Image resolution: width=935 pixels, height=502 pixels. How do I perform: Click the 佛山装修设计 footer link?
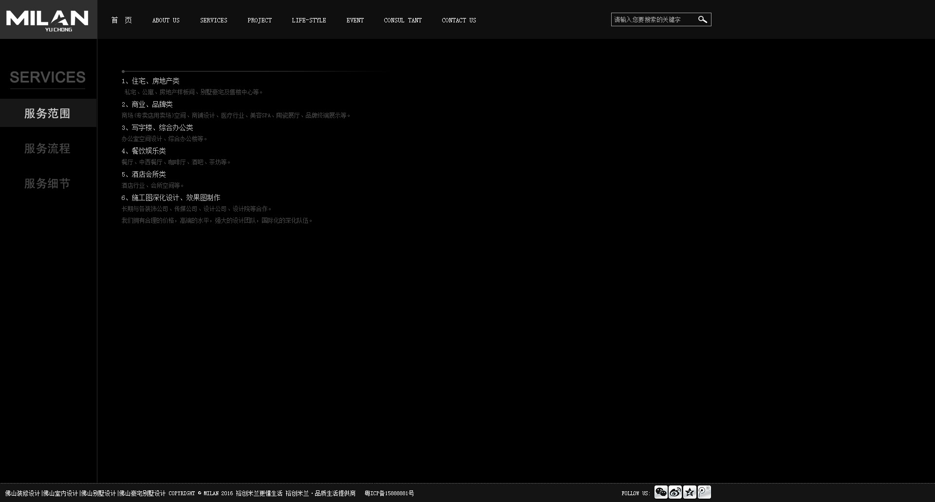tap(22, 493)
